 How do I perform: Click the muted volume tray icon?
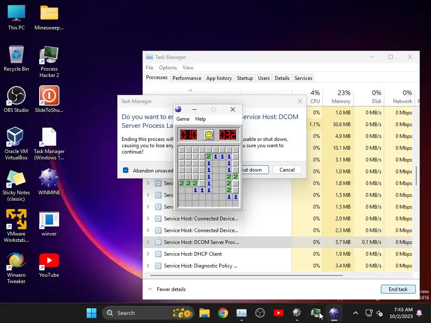(x=380, y=313)
